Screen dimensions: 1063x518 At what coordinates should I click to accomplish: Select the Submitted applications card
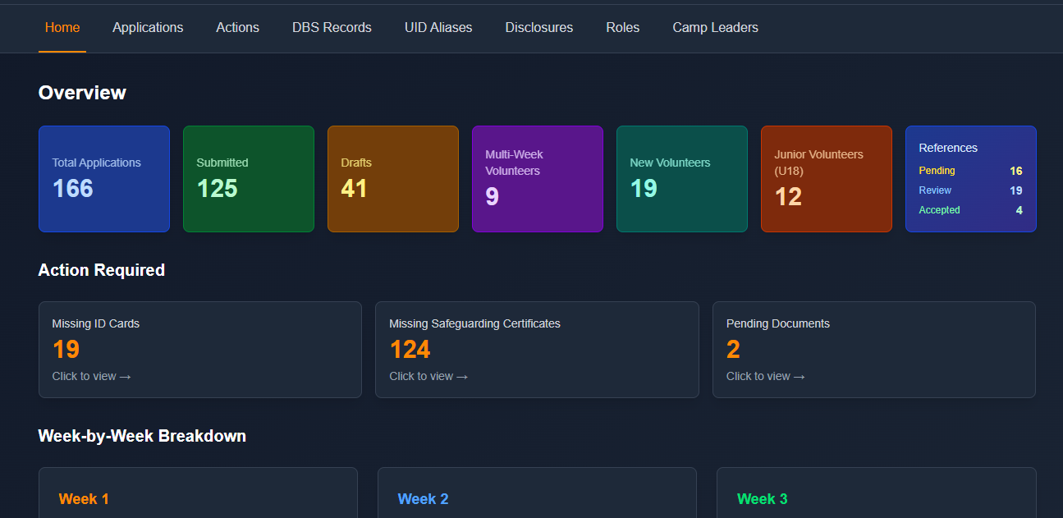(249, 179)
